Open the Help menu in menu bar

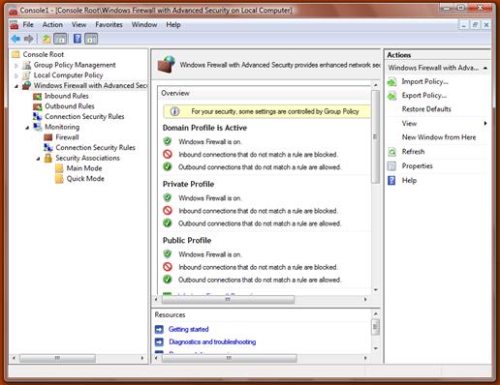[173, 24]
